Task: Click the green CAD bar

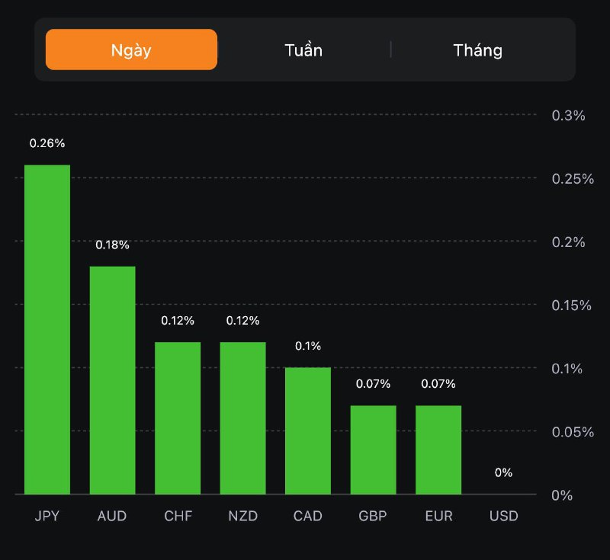Action: (x=308, y=430)
